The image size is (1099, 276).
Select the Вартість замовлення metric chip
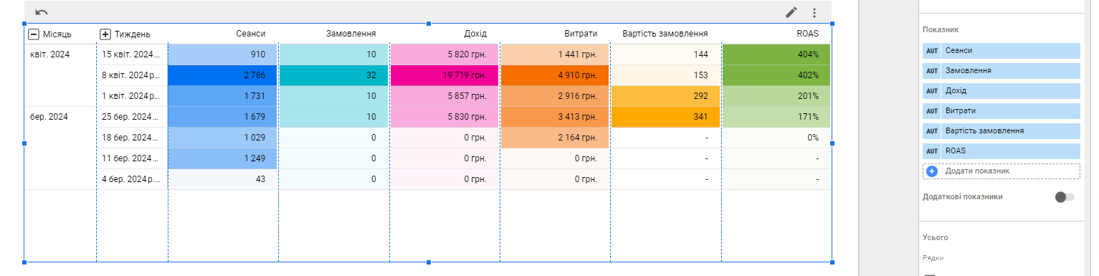(x=1002, y=131)
